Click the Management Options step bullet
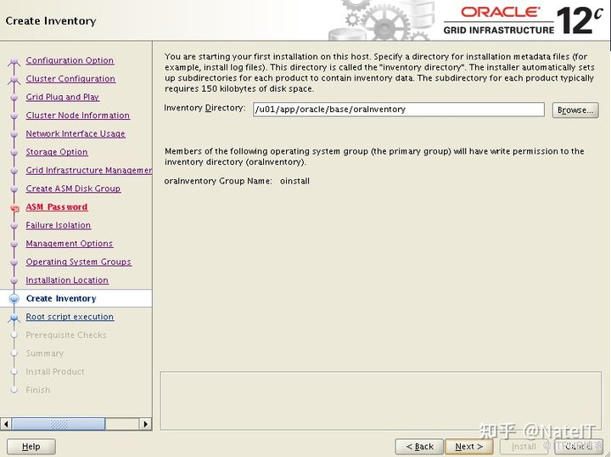Image resolution: width=611 pixels, height=457 pixels. 14,244
